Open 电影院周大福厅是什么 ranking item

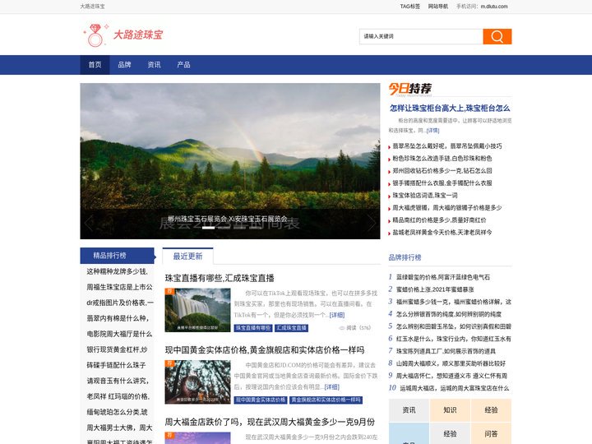119,334
